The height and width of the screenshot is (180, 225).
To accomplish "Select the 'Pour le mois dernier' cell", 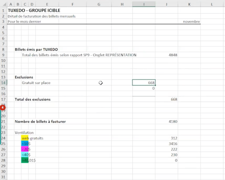I will (24, 21).
